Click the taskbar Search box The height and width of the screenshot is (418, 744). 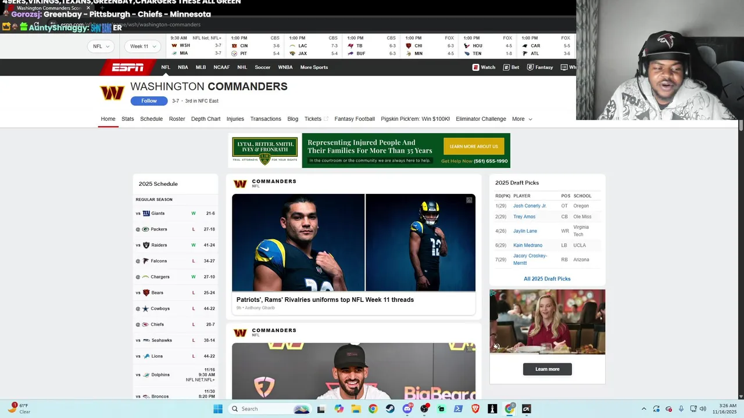(x=269, y=409)
